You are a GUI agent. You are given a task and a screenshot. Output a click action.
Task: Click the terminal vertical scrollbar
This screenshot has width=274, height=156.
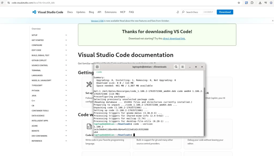(204, 112)
